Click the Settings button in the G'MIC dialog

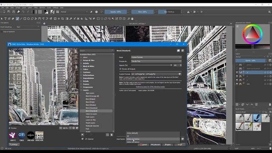click(x=14, y=144)
